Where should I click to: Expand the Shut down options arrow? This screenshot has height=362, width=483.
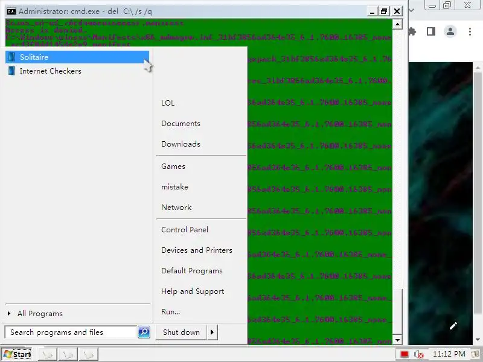pyautogui.click(x=213, y=332)
